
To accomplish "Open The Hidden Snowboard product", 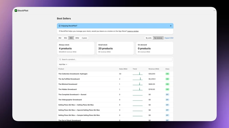I will coord(68,89).
